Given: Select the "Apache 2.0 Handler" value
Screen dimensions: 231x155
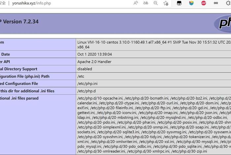Looking at the screenshot, I should coord(94,62).
